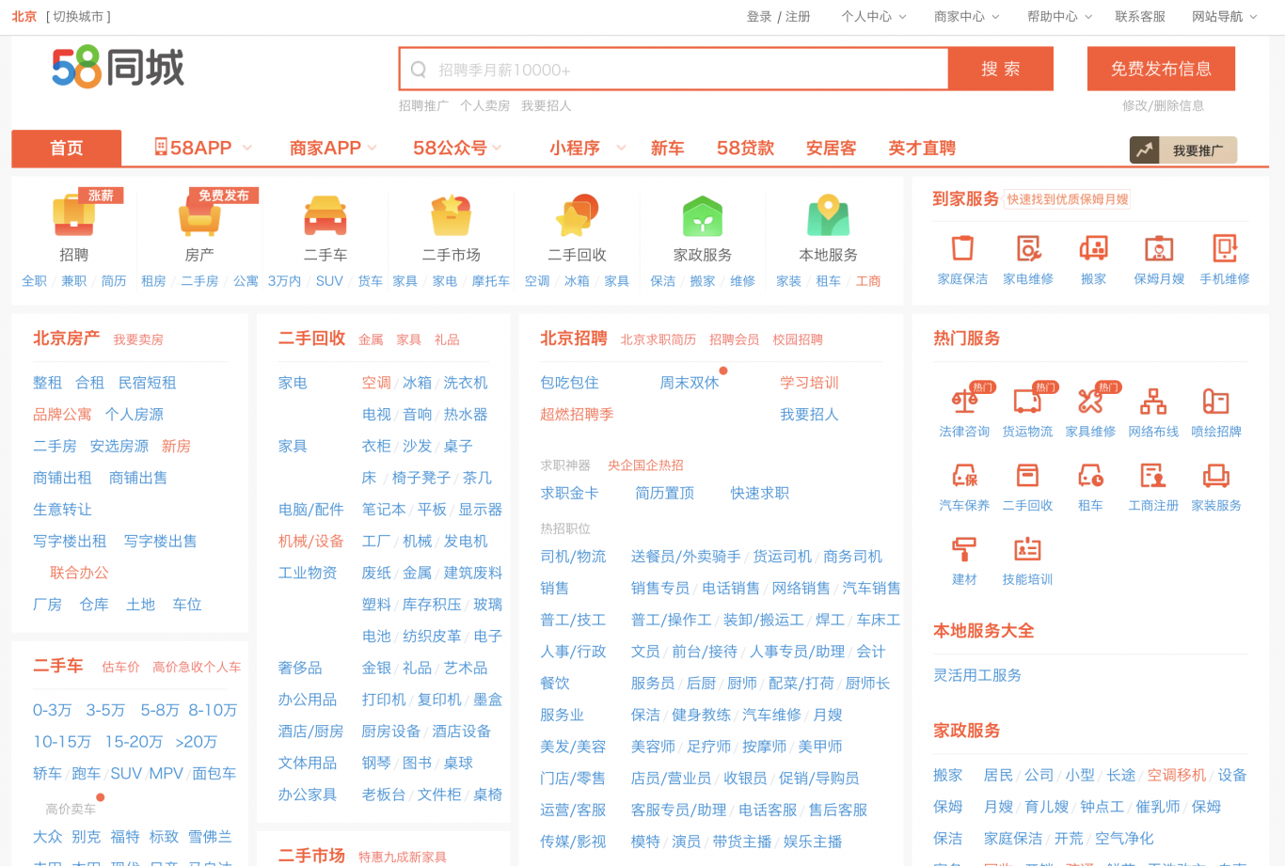Image resolution: width=1285 pixels, height=866 pixels.
Task: Open 灵活用工服务 link
Action: [x=977, y=675]
